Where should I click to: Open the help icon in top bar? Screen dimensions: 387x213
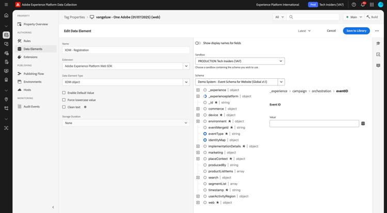pyautogui.click(x=354, y=5)
